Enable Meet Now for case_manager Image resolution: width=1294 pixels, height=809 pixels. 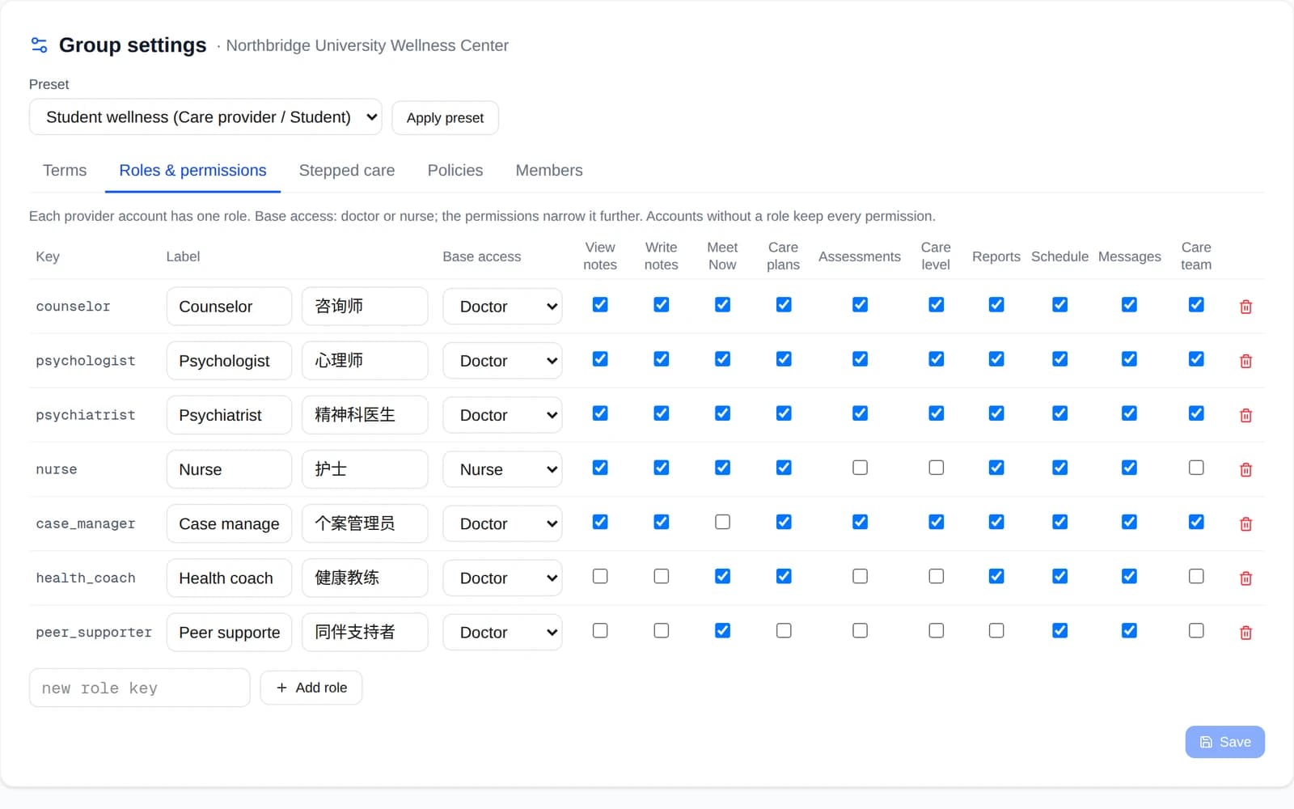pos(722,522)
